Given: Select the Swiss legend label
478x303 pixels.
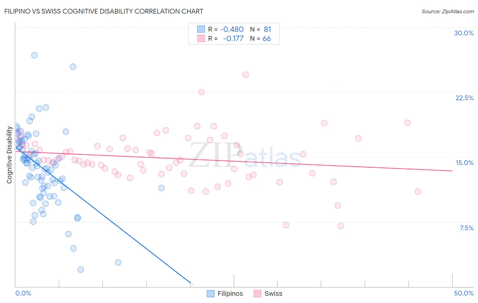Looking at the screenshot, I should click(x=273, y=293).
